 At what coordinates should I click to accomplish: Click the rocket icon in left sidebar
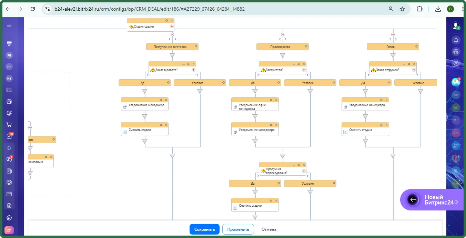point(9,230)
